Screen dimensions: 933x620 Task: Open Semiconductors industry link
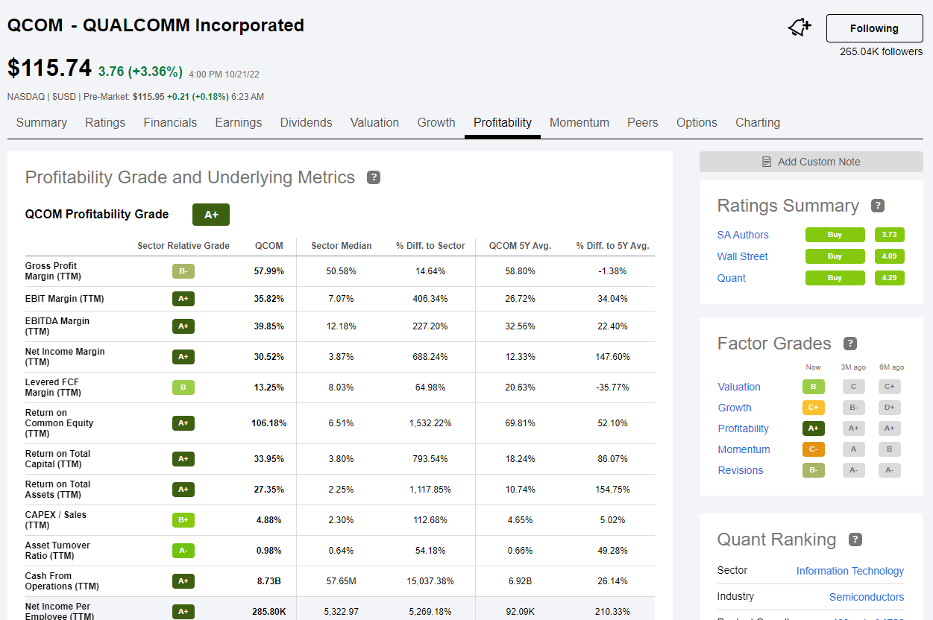coord(867,597)
